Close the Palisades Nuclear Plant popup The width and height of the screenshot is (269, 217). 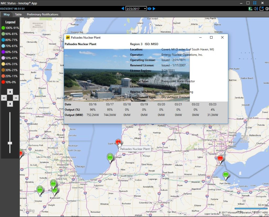222,37
